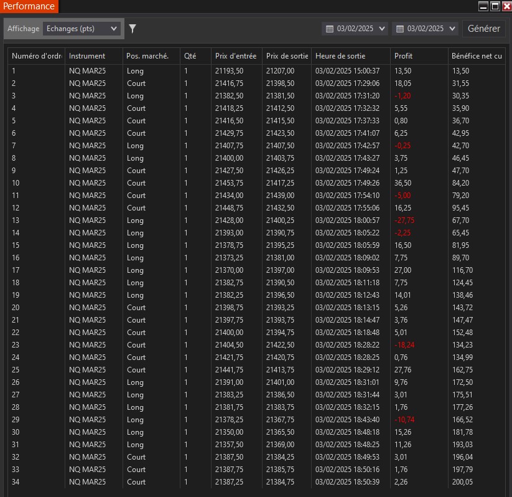Sort by Instrument column header
Viewport: 512px width, 497px height.
[94, 56]
